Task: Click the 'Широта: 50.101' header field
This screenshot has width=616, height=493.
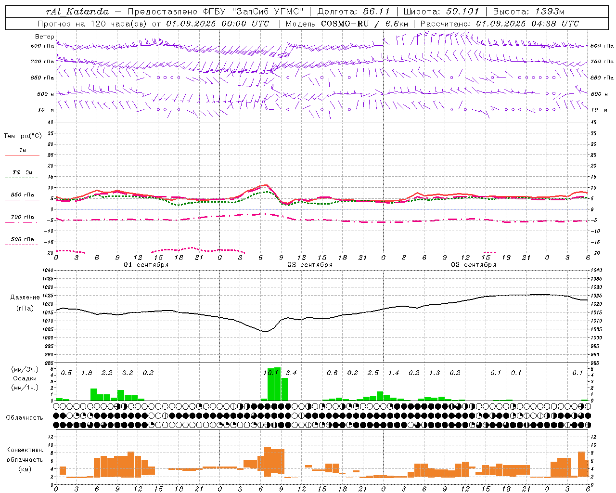Action: tap(441, 12)
